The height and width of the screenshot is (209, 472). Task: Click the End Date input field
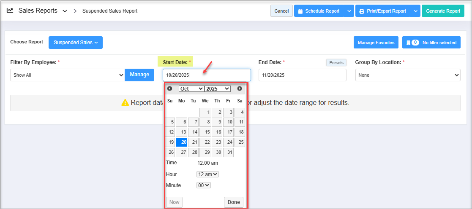point(302,75)
